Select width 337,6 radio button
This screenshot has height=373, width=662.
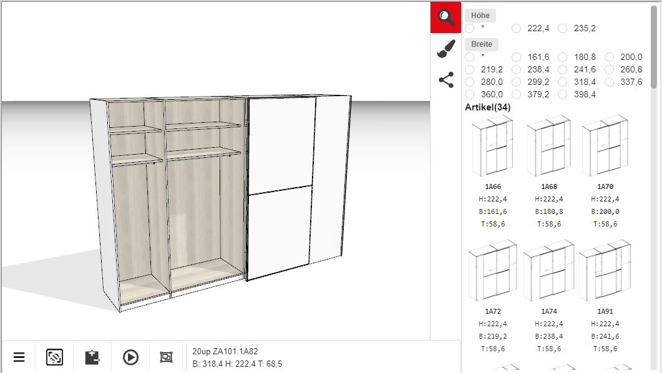609,82
